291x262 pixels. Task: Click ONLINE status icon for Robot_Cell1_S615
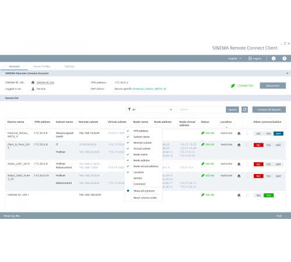point(203,164)
